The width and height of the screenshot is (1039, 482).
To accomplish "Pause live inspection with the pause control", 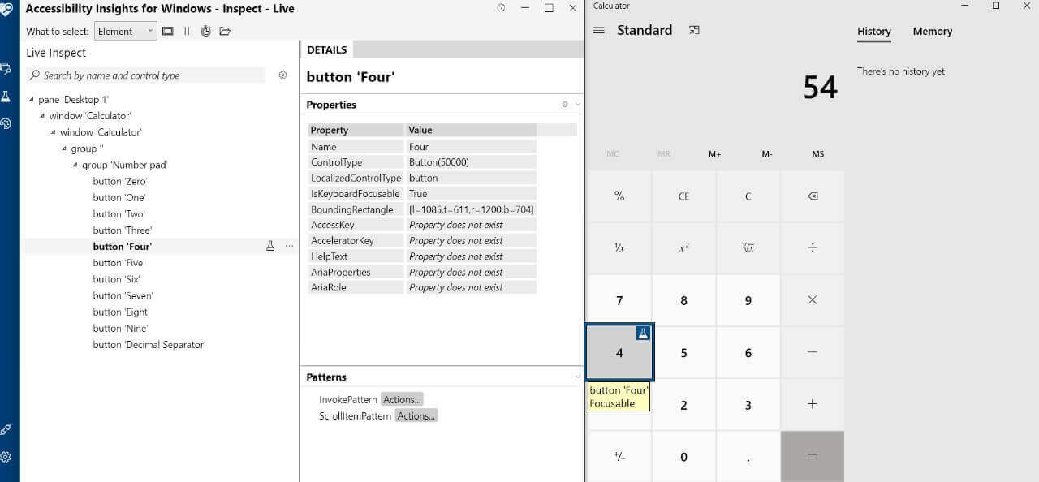I will [x=186, y=30].
